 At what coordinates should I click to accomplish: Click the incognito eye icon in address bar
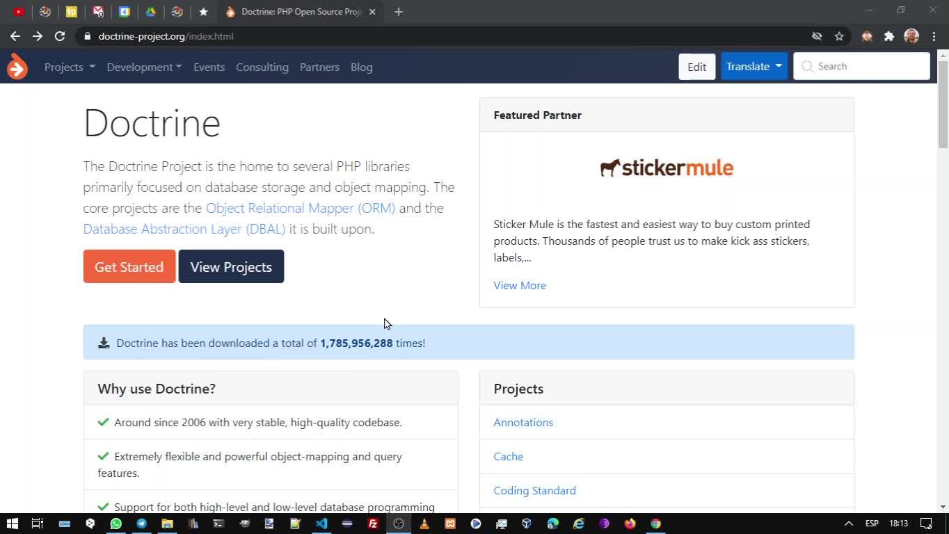[817, 36]
